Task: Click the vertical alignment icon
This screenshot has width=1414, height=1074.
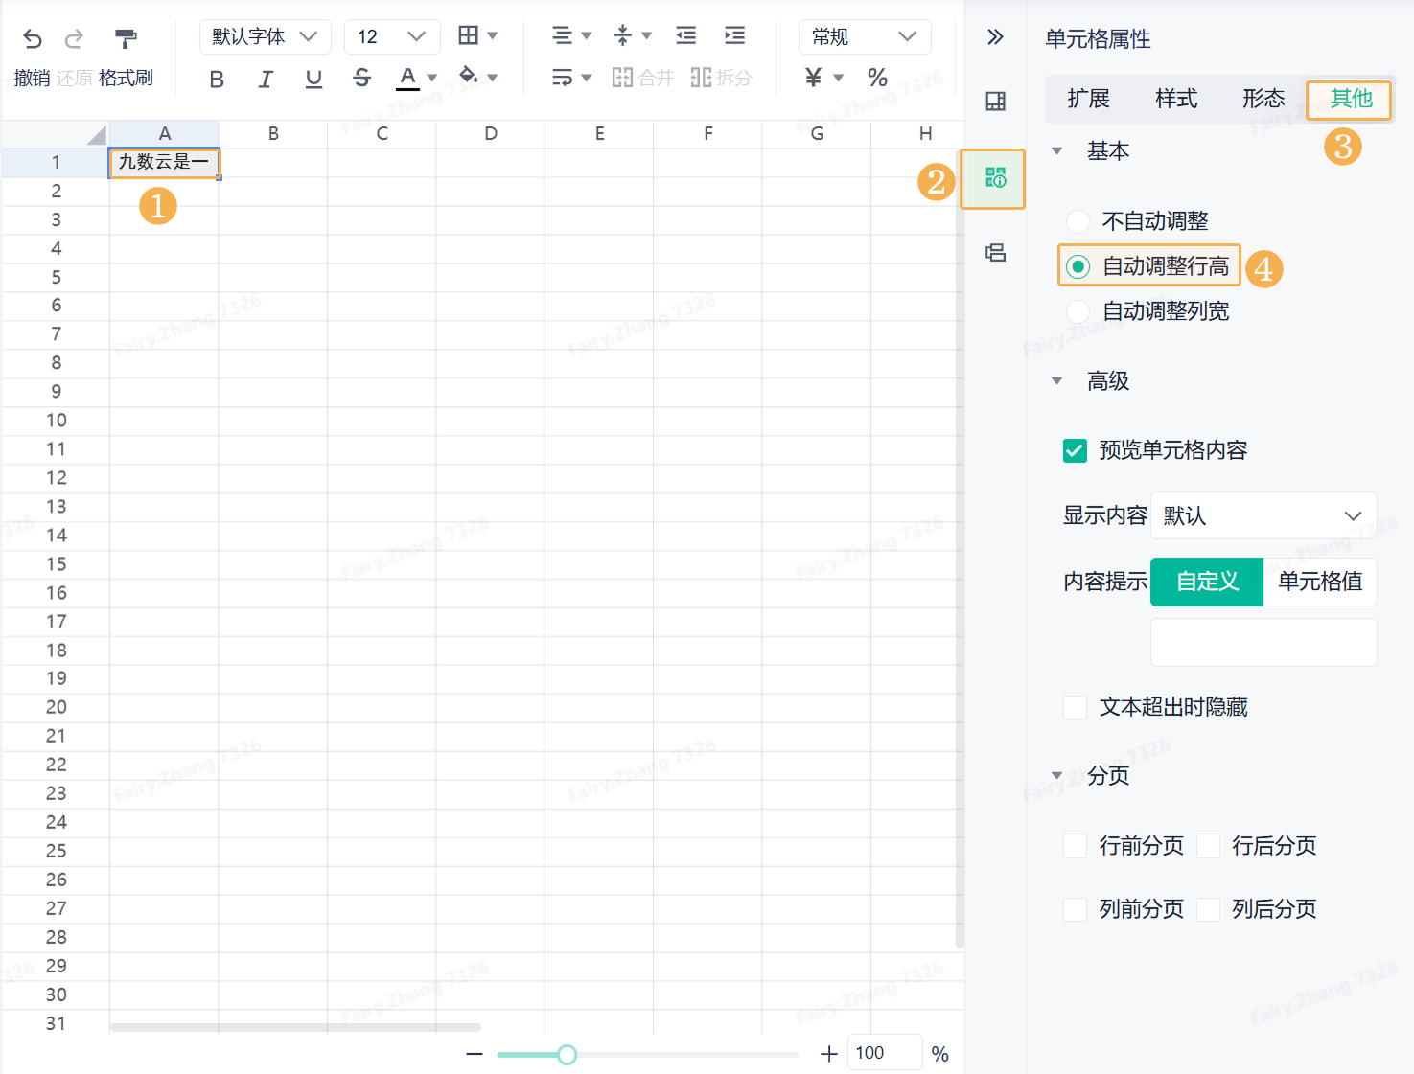Action: click(622, 35)
